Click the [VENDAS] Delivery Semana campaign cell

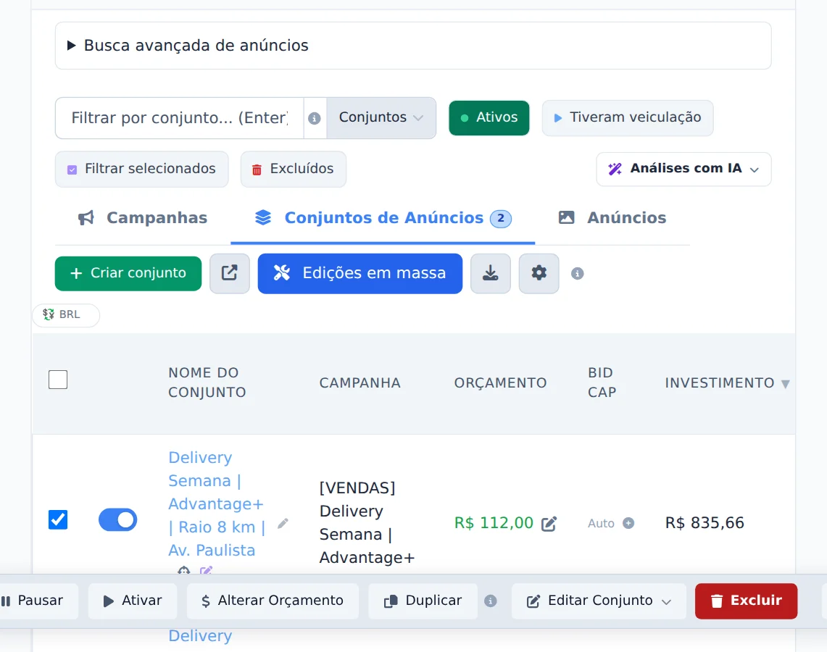click(x=367, y=522)
